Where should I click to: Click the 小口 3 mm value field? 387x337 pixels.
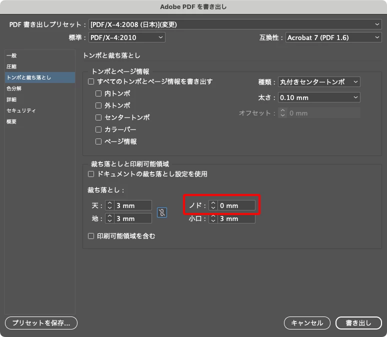[236, 218]
